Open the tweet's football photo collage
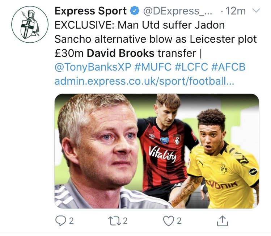271x236 pixels. coord(157,151)
